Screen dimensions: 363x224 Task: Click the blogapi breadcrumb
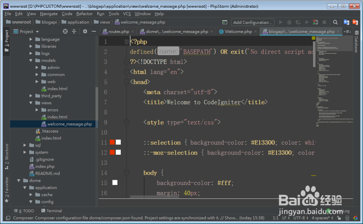46,22
